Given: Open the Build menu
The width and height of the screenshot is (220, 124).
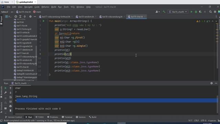Looking at the screenshot, I should (x=54, y=7).
